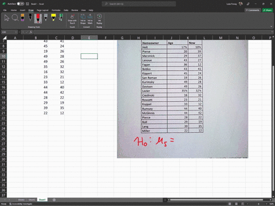
Task: Open the File menu
Action: click(5, 10)
